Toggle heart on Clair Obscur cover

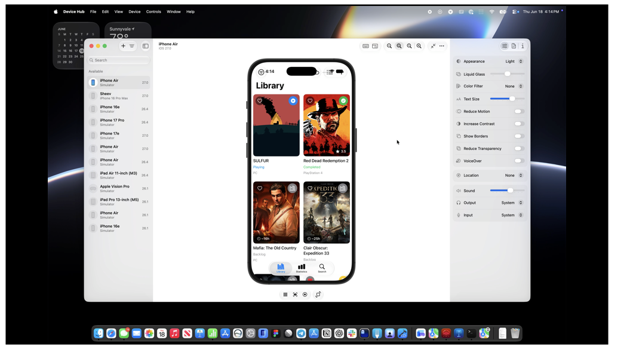(310, 188)
